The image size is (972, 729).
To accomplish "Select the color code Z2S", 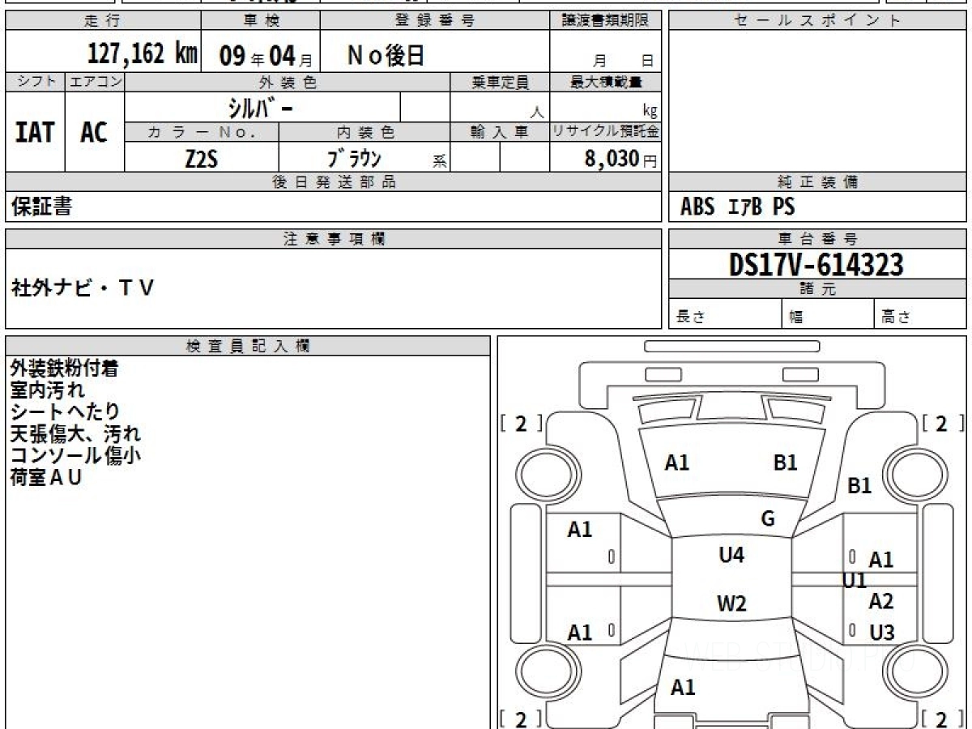I will coord(201,158).
